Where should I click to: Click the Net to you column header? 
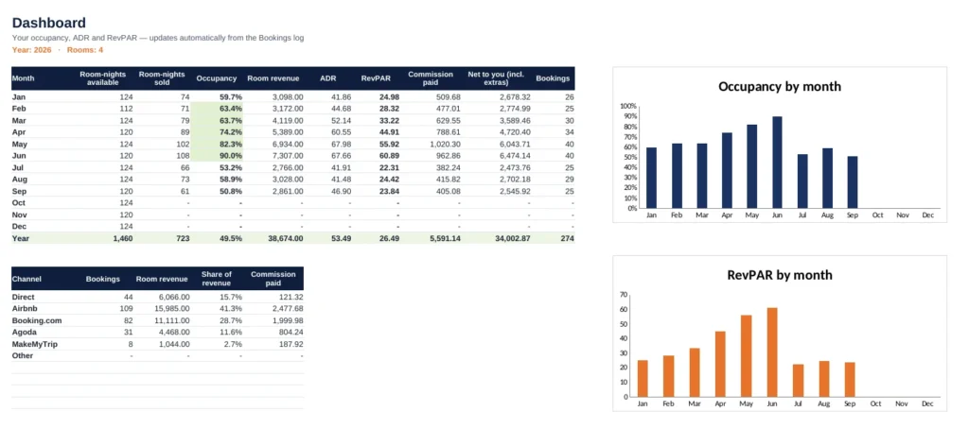(496, 78)
